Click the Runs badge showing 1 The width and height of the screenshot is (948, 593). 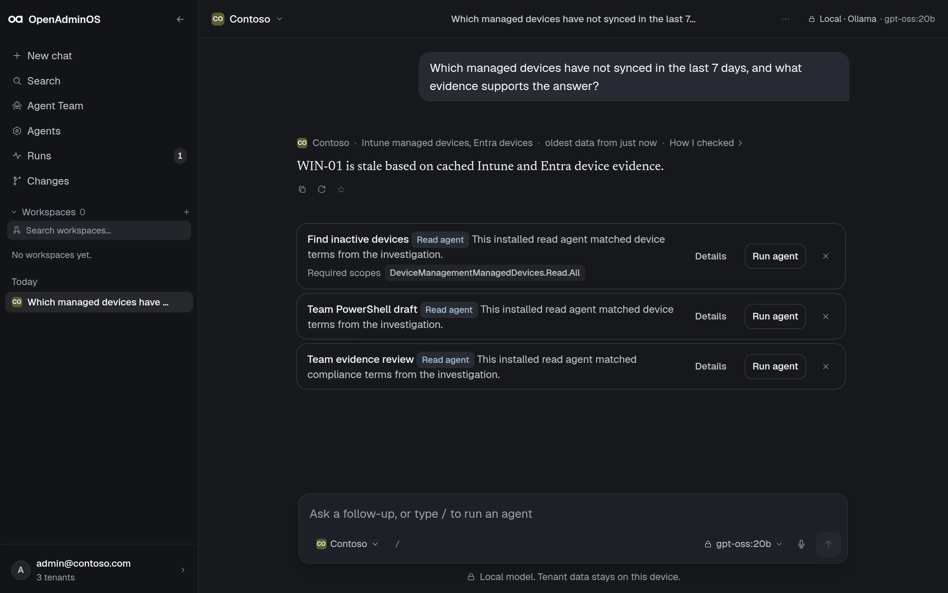(x=180, y=156)
